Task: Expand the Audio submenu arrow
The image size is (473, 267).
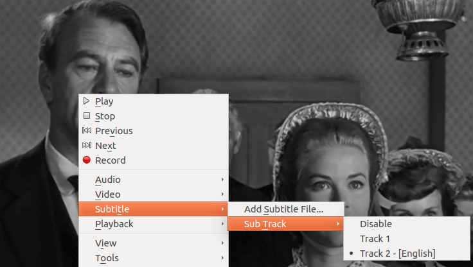Action: point(222,180)
